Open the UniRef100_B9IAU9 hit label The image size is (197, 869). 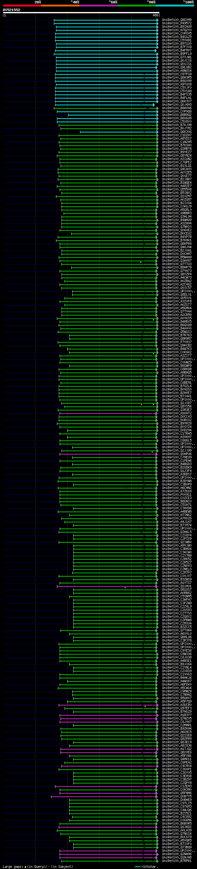[x=177, y=27]
